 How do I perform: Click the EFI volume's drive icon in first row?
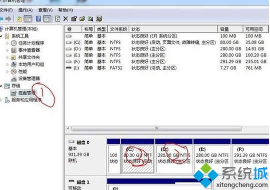point(69,36)
